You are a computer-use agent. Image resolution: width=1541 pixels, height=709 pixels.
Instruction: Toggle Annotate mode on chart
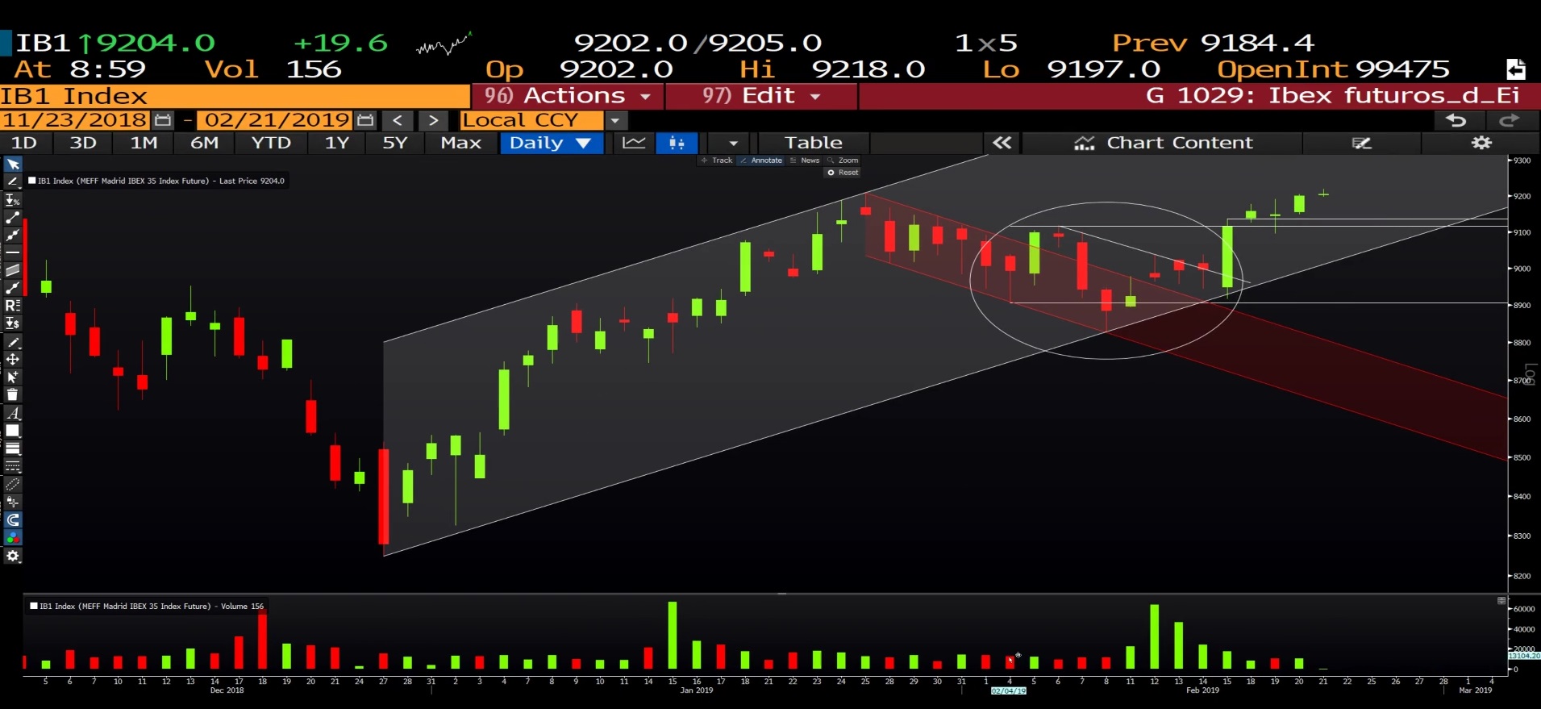[761, 161]
